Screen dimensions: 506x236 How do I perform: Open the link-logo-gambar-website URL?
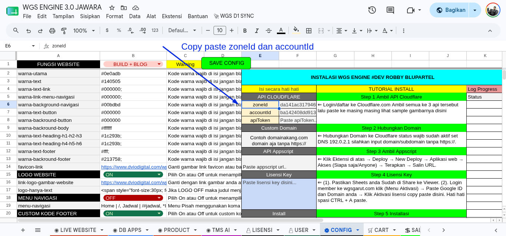134,182
